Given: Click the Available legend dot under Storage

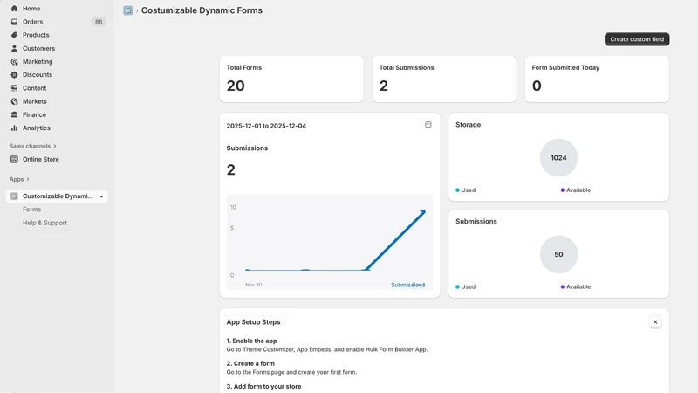Looking at the screenshot, I should pyautogui.click(x=562, y=190).
